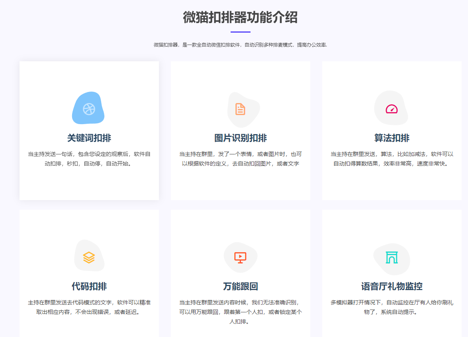Open the 算法扣排 card title
Screen dimensions: 468x337
point(392,138)
